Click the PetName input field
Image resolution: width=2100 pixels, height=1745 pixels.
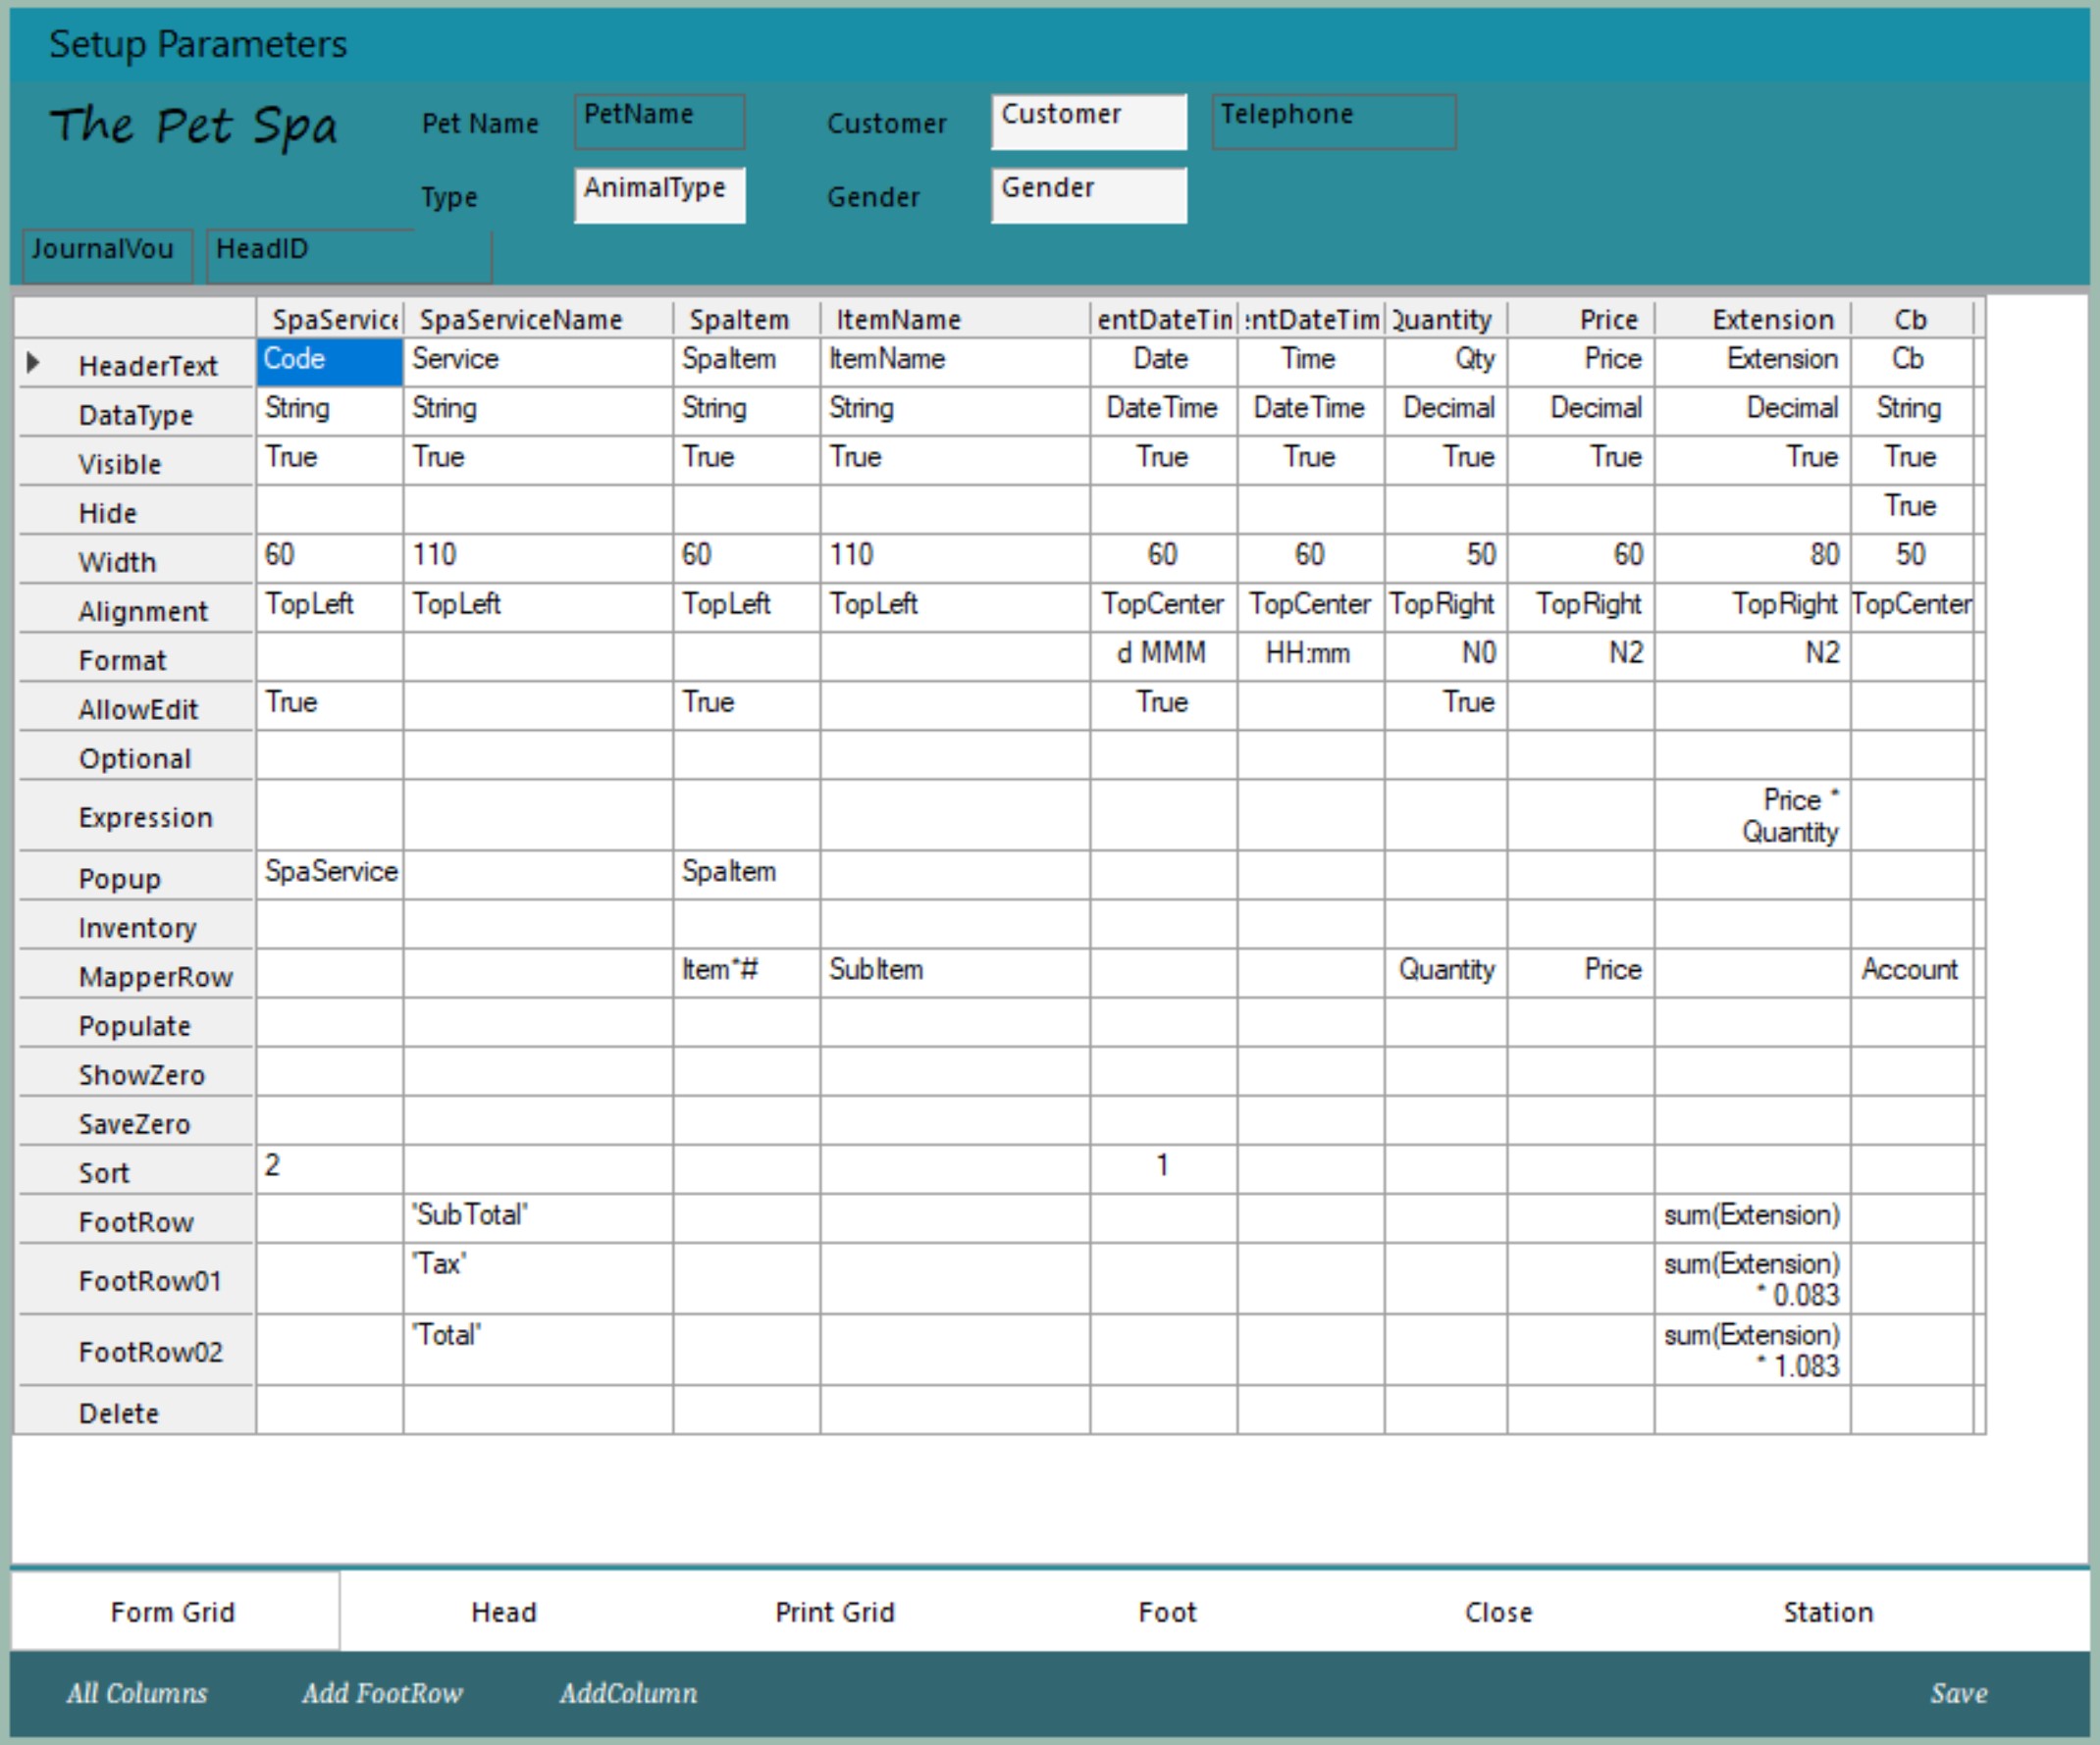point(659,122)
